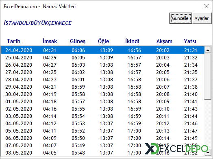Click Akşam time 20:05

coord(163,72)
